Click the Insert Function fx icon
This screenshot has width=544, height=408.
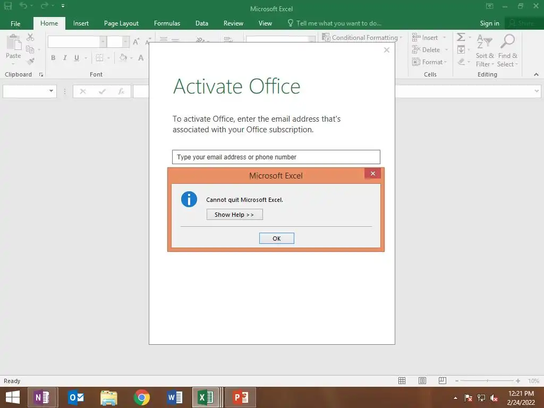[121, 91]
